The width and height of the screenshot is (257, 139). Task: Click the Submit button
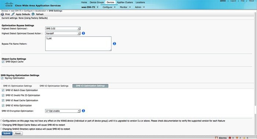coord(7,134)
